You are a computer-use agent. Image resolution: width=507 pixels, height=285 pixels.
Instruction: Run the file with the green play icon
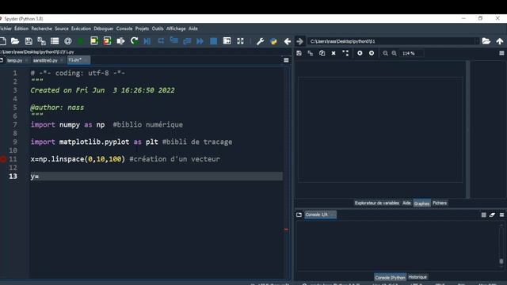tap(81, 41)
